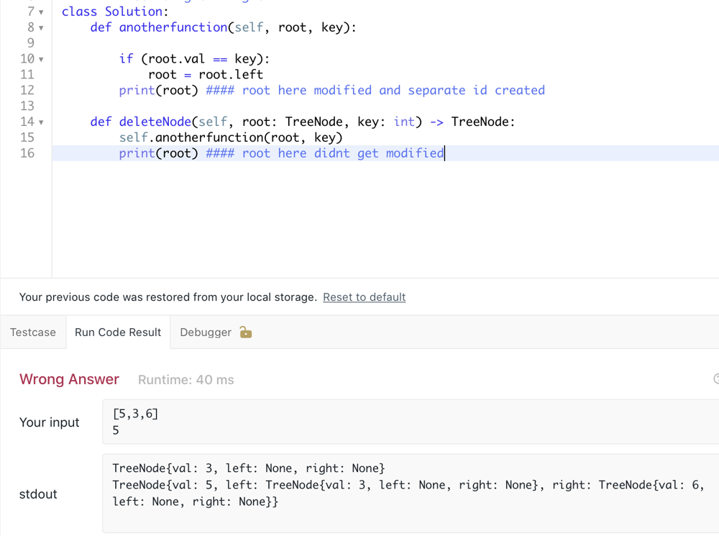Collapse the deleteNode function at line 14
The height and width of the screenshot is (536, 719).
(41, 122)
